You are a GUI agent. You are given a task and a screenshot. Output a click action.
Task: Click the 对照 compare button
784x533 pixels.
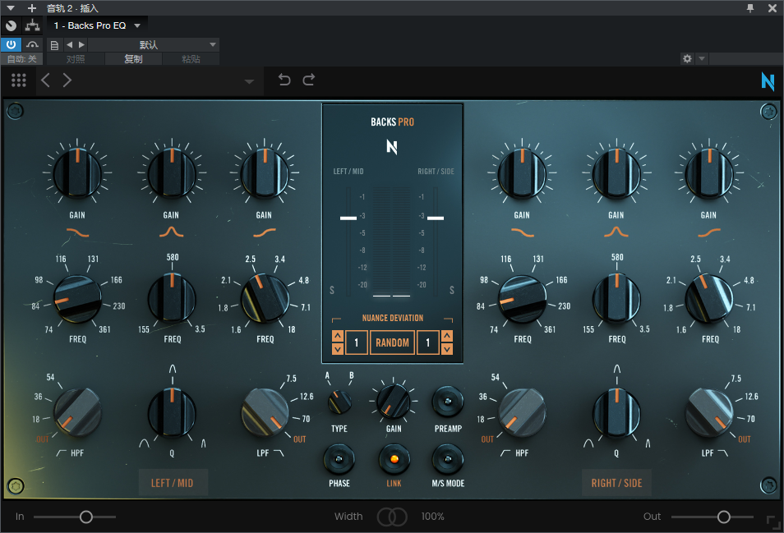76,59
